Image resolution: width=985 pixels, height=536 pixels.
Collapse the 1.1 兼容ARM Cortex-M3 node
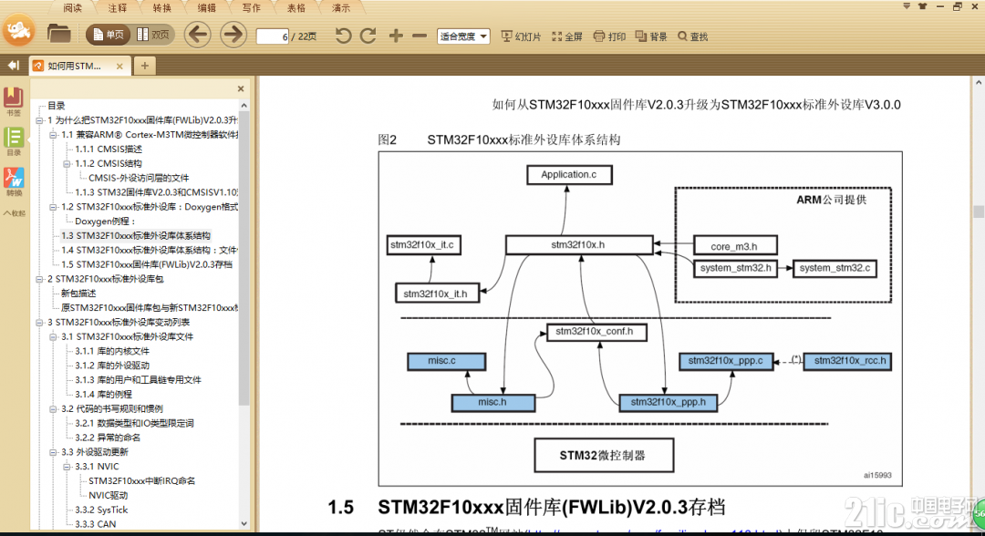click(x=54, y=135)
